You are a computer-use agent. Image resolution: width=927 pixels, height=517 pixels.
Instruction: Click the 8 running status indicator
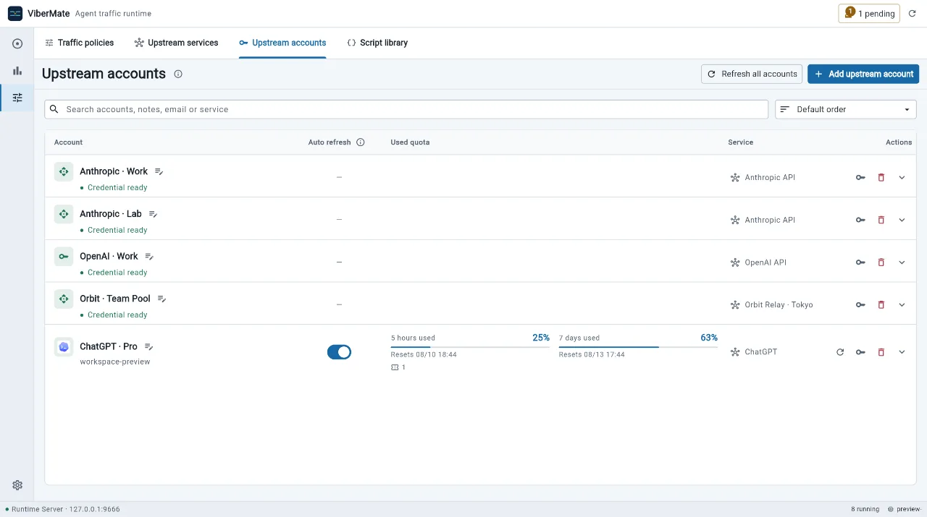point(865,509)
